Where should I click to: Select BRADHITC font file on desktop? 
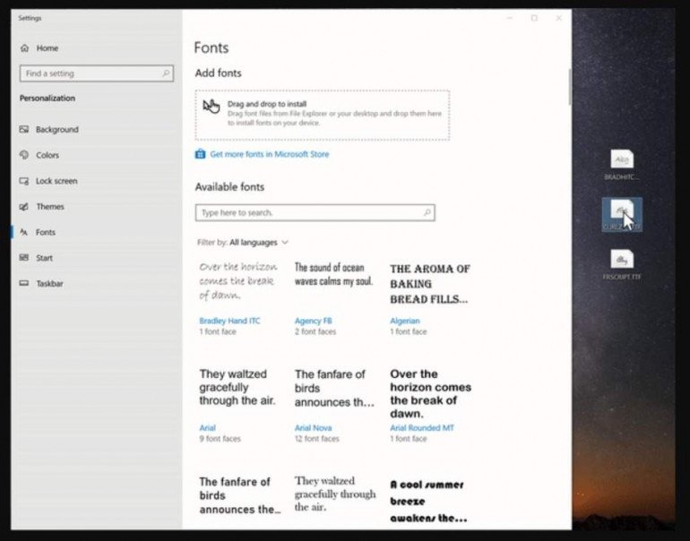click(622, 165)
